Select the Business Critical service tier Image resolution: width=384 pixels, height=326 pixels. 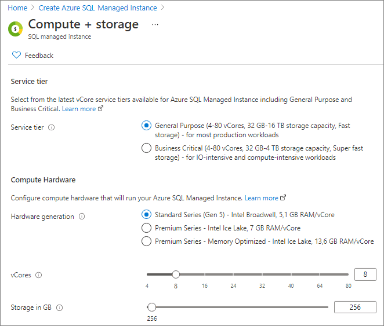147,148
